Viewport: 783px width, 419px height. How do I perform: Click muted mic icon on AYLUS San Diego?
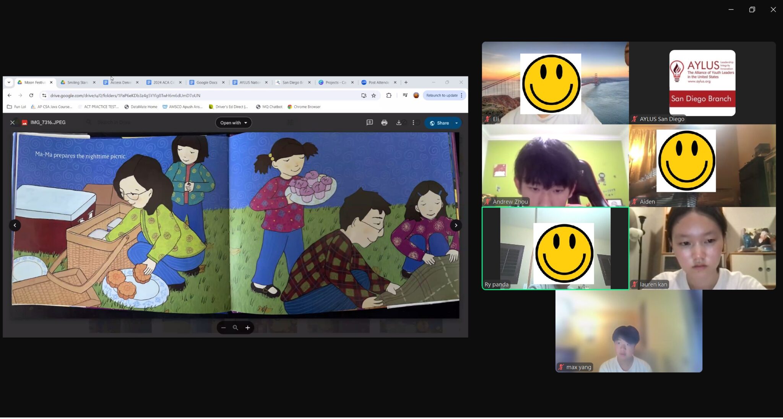(x=635, y=119)
